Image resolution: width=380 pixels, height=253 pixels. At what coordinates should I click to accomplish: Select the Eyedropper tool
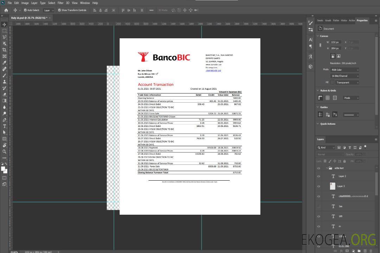tap(4, 63)
